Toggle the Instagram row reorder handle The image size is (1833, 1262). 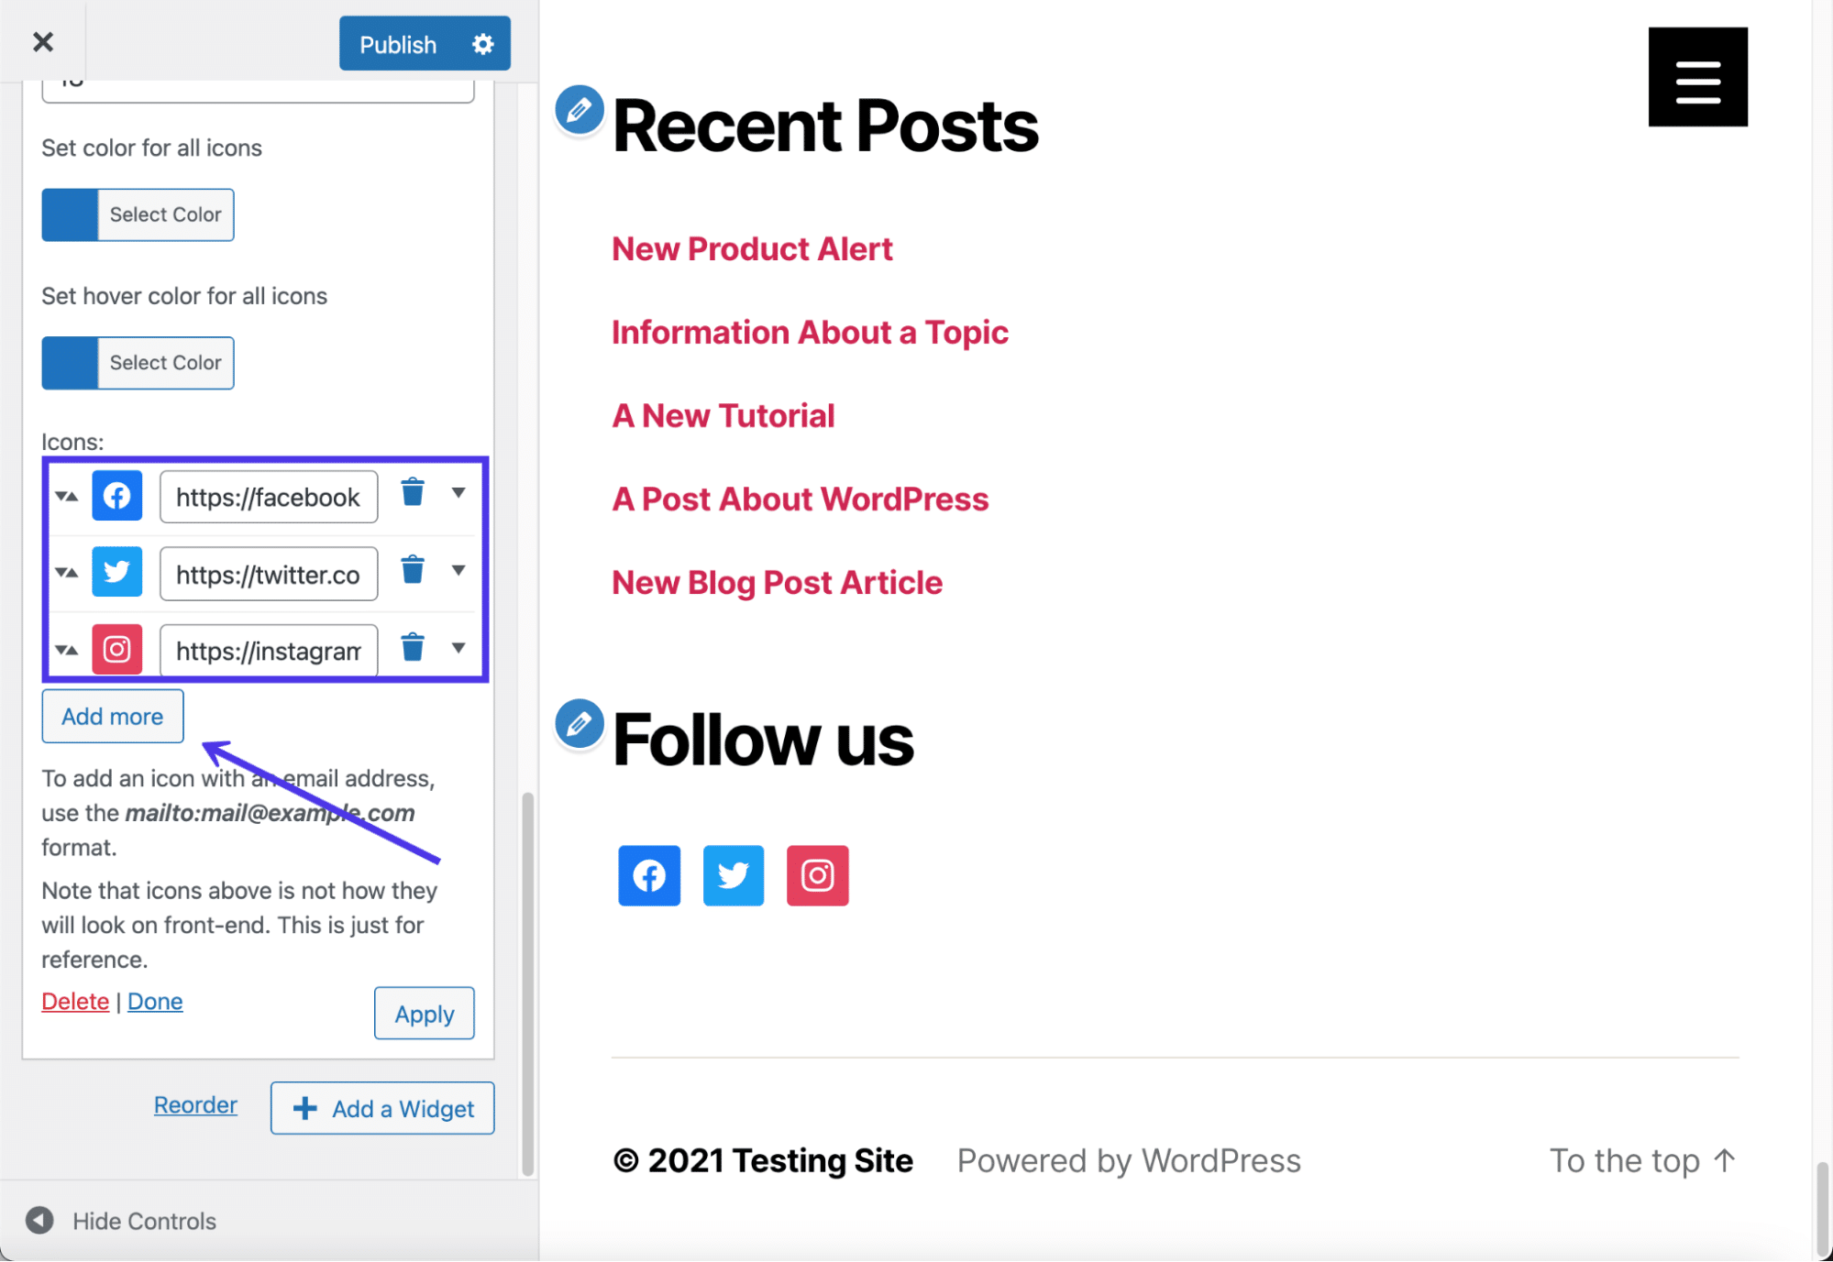coord(67,648)
